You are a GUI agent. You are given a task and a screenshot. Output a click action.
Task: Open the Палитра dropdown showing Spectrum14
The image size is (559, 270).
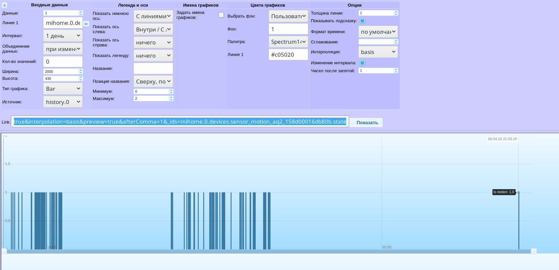coord(288,42)
